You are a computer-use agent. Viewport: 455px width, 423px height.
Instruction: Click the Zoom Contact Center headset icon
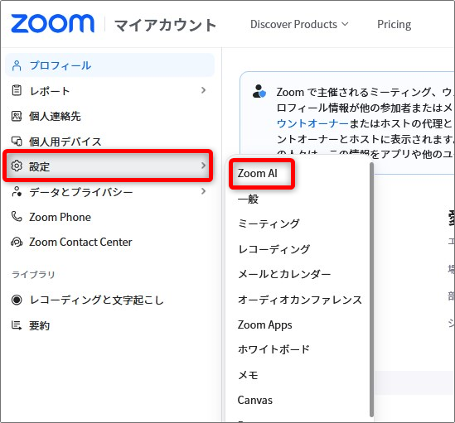[x=17, y=242]
